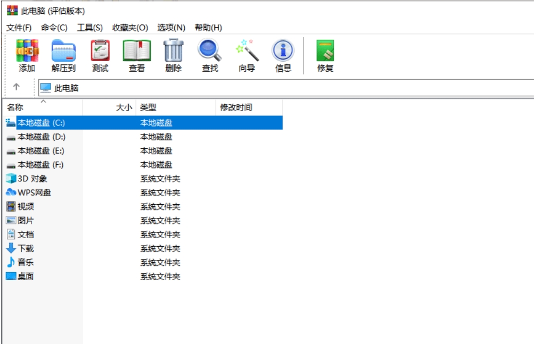Select the 文档 folder name

coord(26,234)
